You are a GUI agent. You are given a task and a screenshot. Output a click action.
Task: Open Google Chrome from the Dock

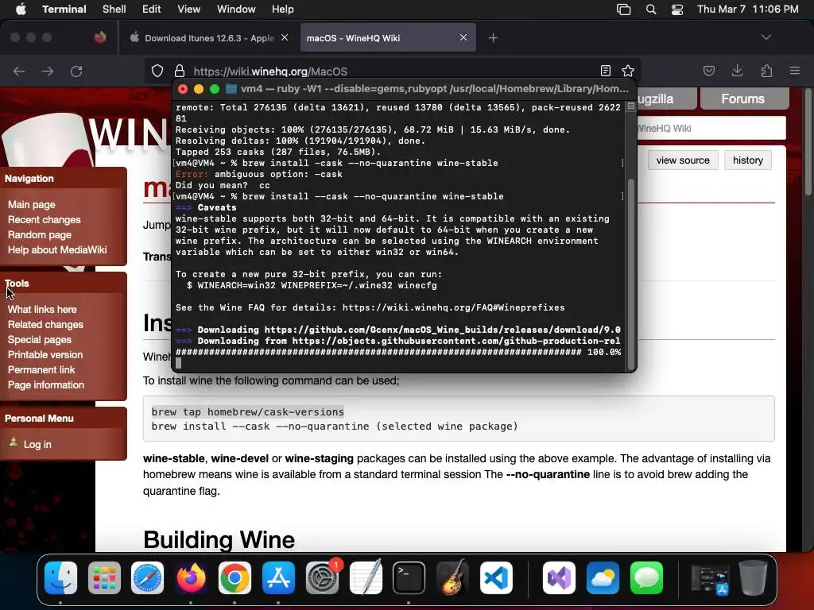[235, 578]
